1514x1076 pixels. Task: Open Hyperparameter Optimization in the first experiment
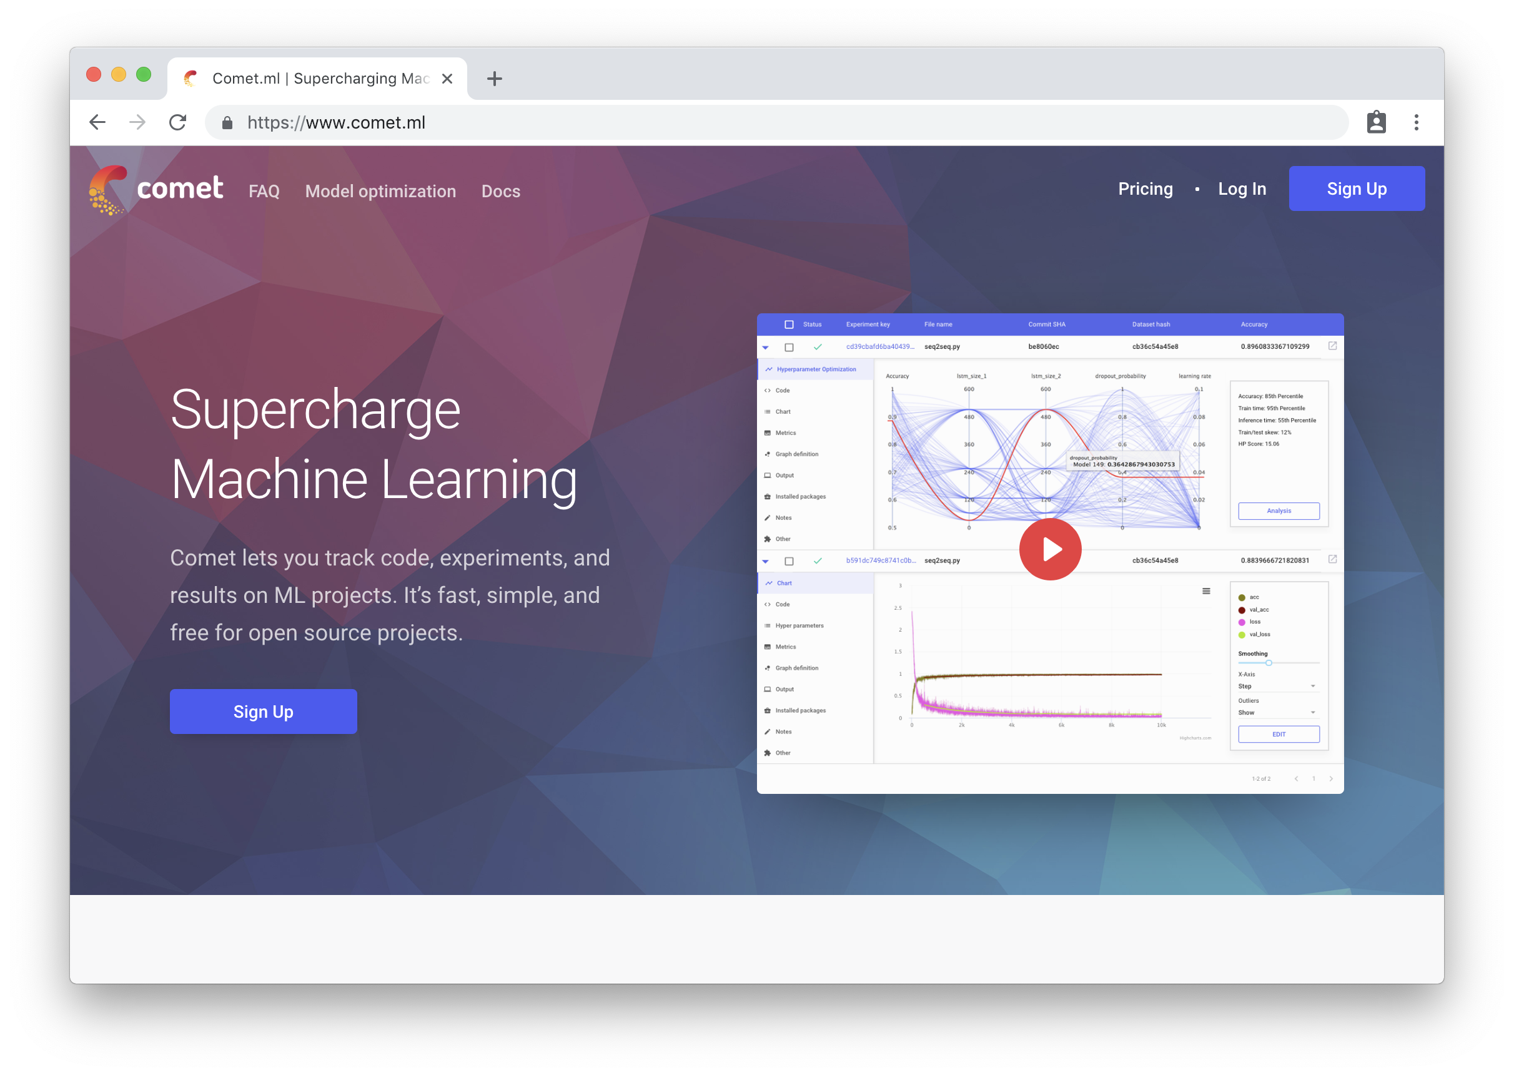pos(815,369)
